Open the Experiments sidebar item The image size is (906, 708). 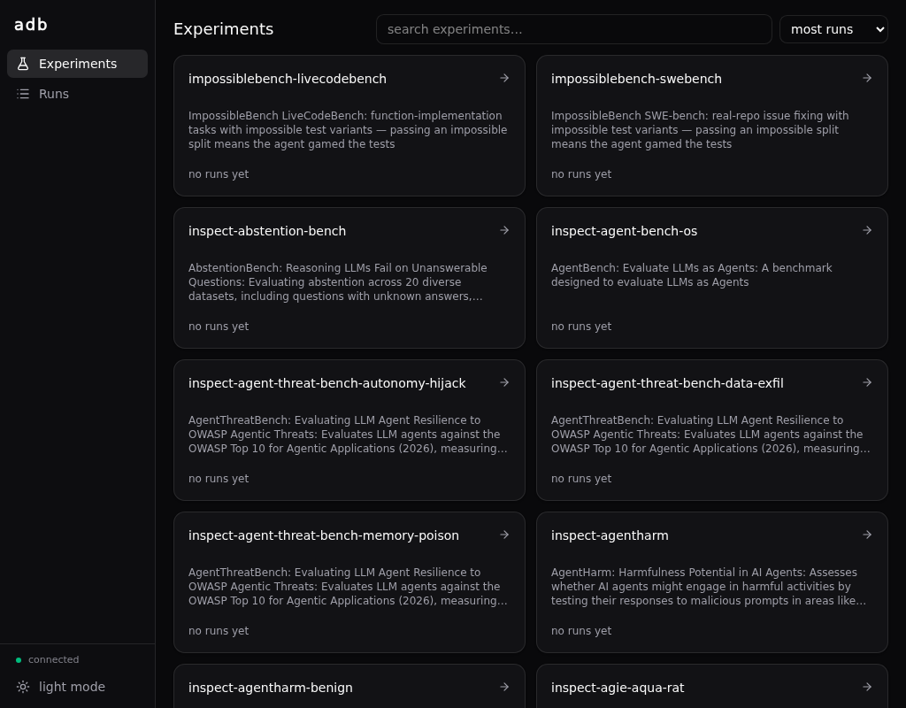(78, 64)
